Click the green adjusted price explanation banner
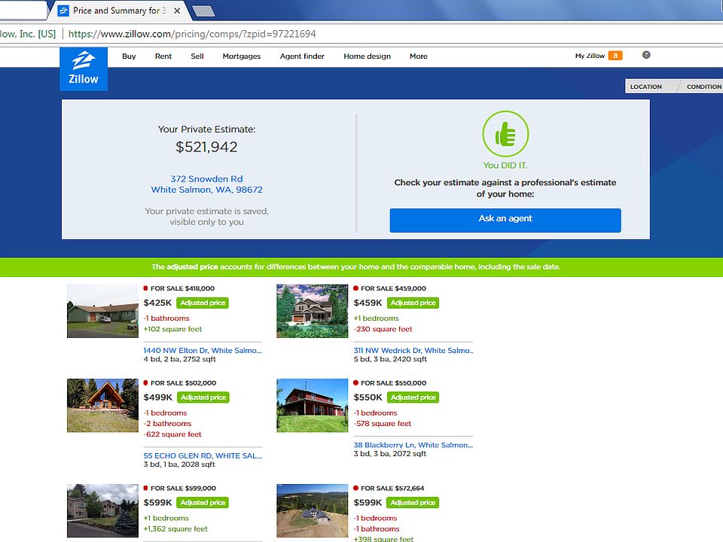Image resolution: width=723 pixels, height=542 pixels. pos(361,266)
